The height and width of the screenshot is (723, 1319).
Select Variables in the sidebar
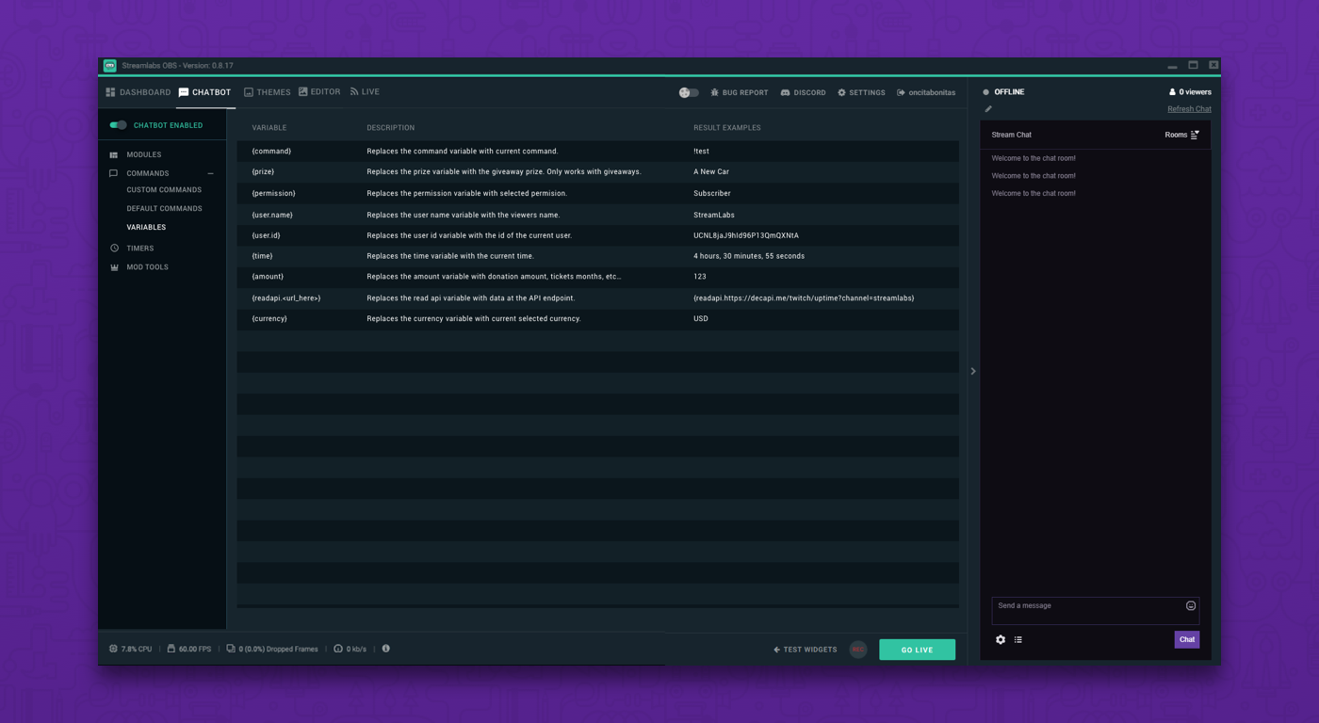[146, 228]
